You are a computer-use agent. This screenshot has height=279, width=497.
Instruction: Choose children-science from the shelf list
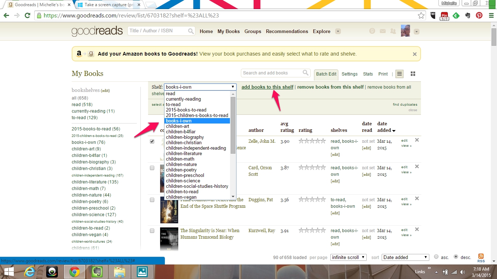(x=183, y=181)
